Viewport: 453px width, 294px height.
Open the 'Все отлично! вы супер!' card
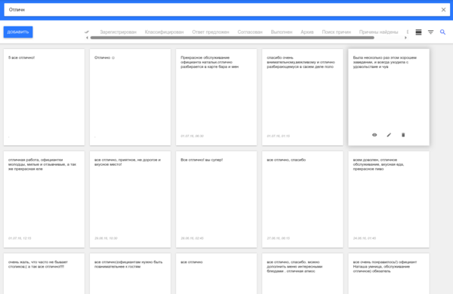(217, 199)
